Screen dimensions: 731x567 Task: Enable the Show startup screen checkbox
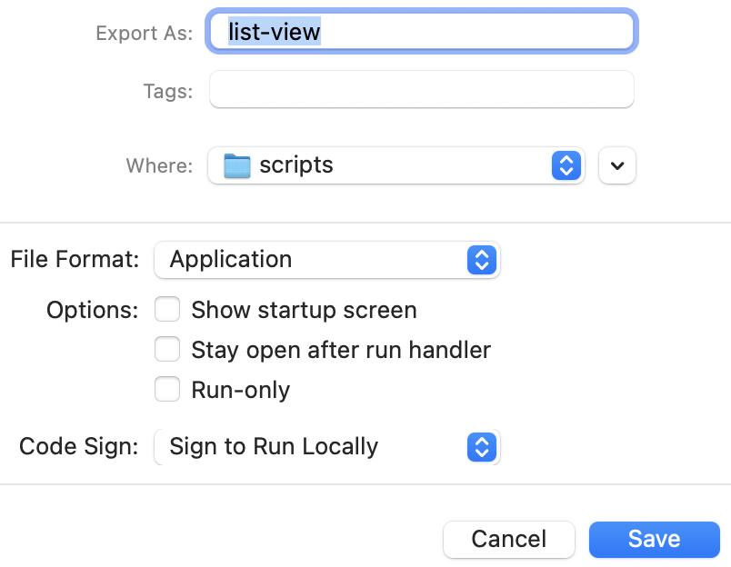pyautogui.click(x=167, y=309)
